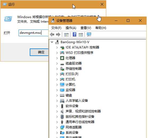148x138 pixels.
Task: Select the 打印队列 tree row
Action: (72, 74)
